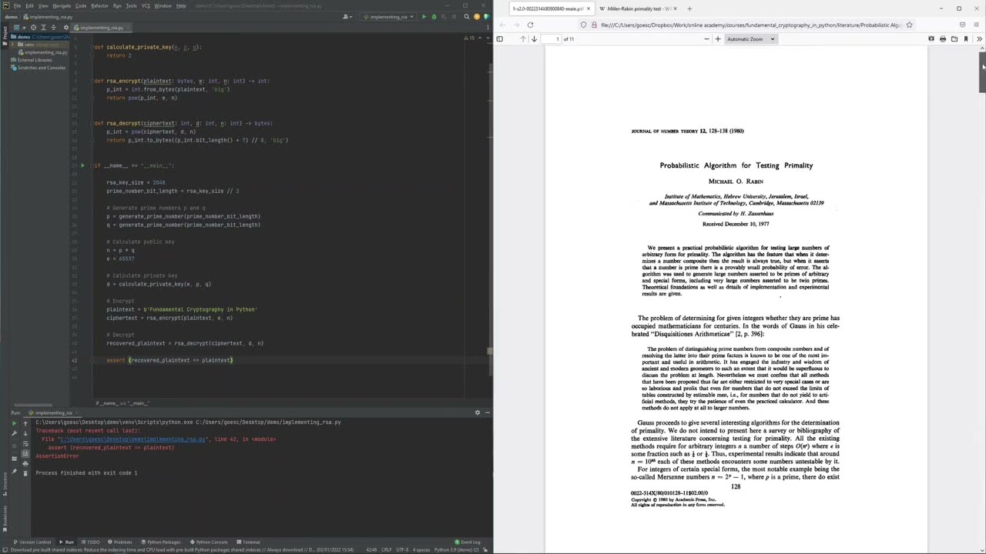This screenshot has height=554, width=986.
Task: Open the VCS menu
Action: [x=146, y=5]
